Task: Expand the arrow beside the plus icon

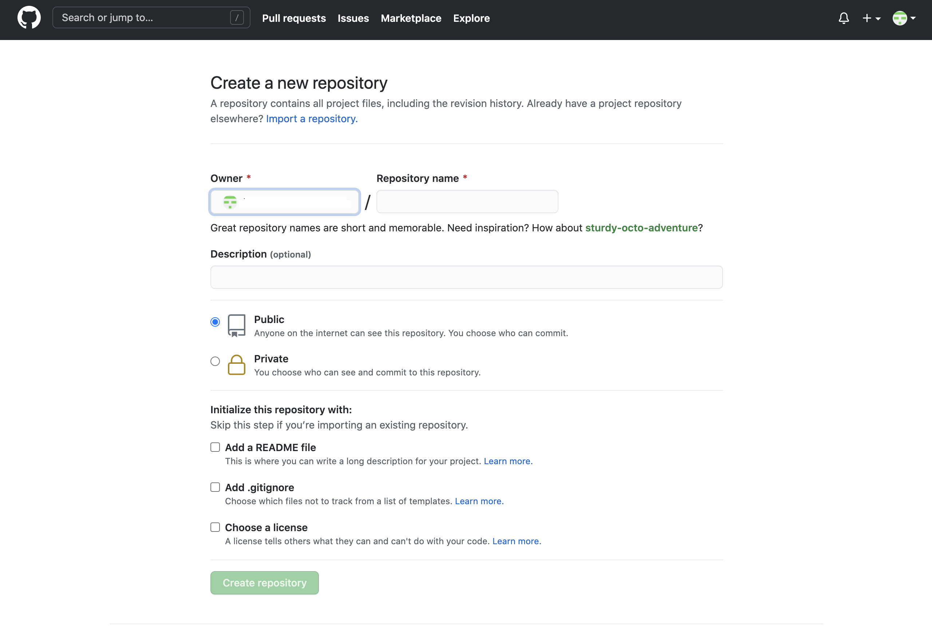Action: click(x=878, y=19)
